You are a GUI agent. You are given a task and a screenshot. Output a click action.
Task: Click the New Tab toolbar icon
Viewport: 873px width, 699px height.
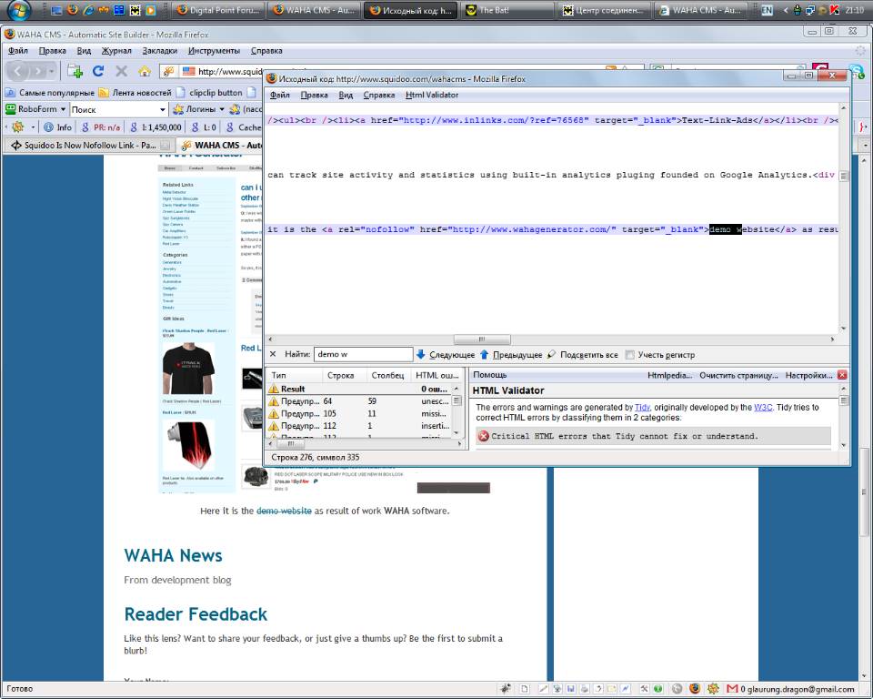pos(75,71)
